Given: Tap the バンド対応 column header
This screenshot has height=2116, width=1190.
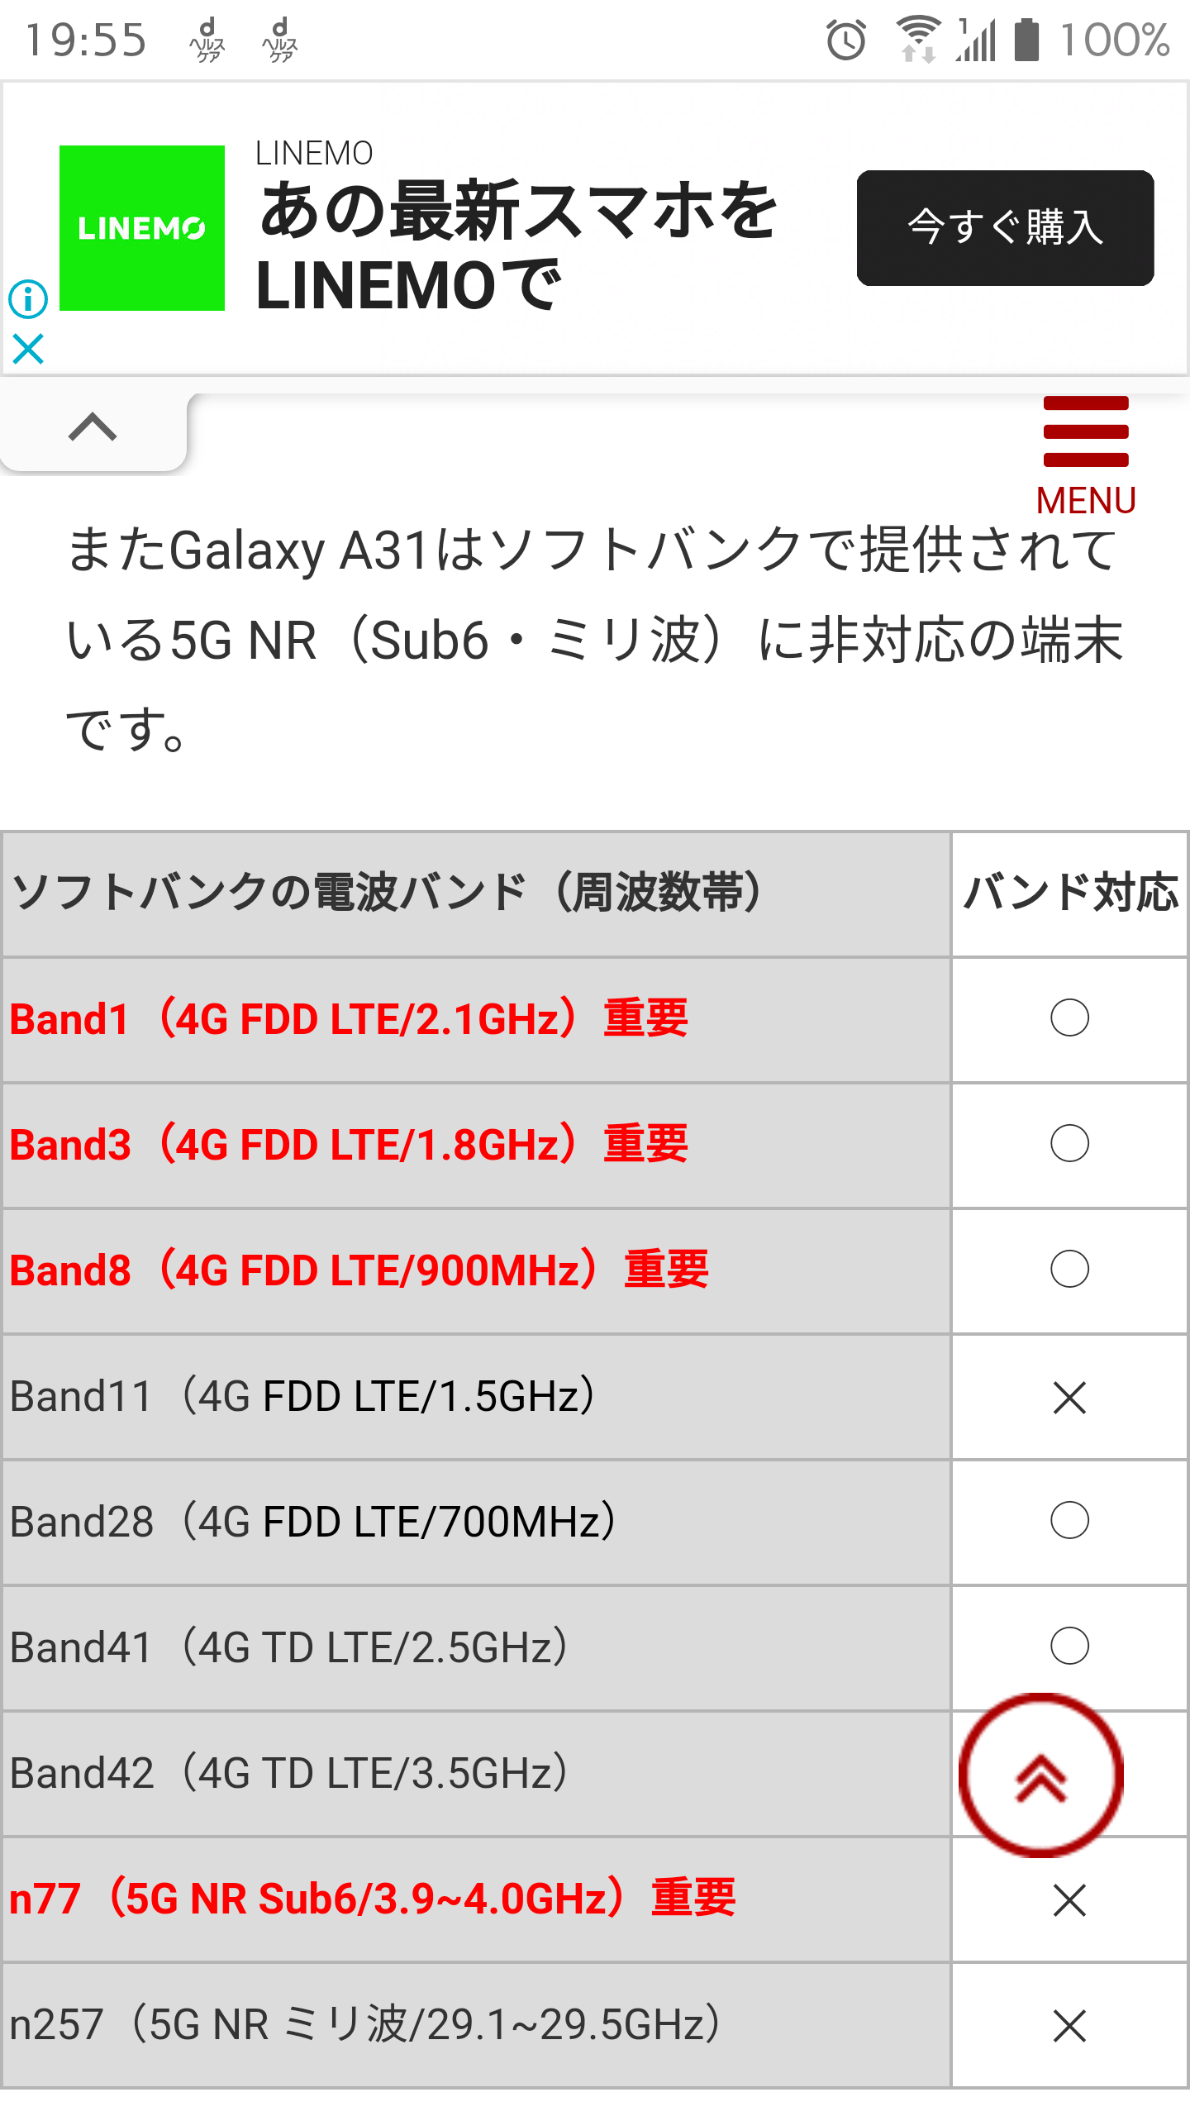Looking at the screenshot, I should point(1070,893).
